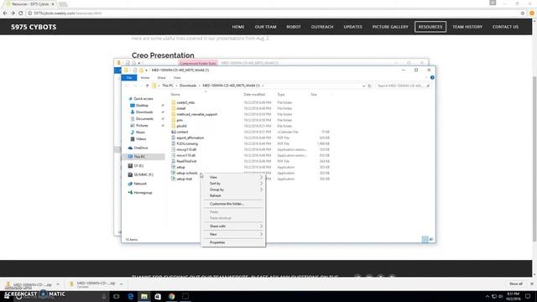
Task: Click the Properties icon in Explorer title bar
Action: coord(135,70)
